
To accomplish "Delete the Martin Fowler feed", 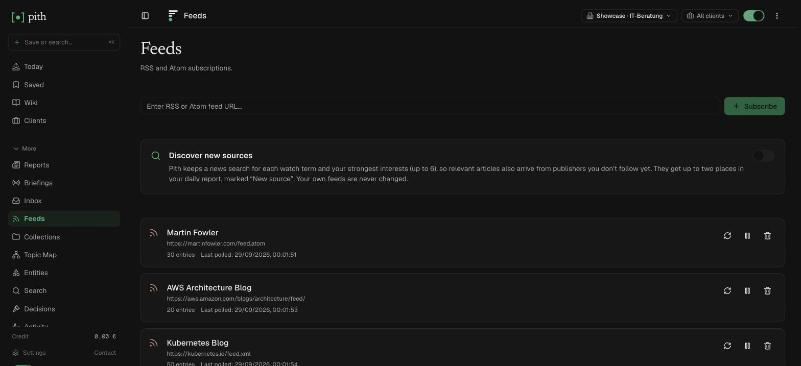I will pyautogui.click(x=767, y=236).
